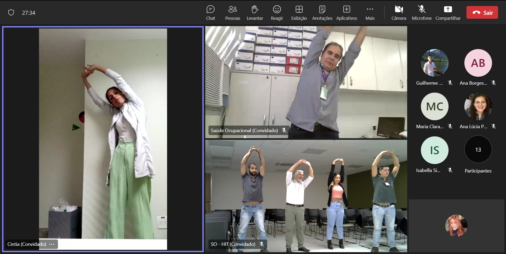Select the Saúde Ocupacional video tile
The width and height of the screenshot is (506, 254).
(x=306, y=82)
